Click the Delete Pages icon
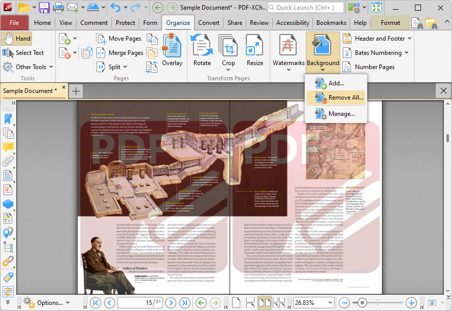 [64, 53]
